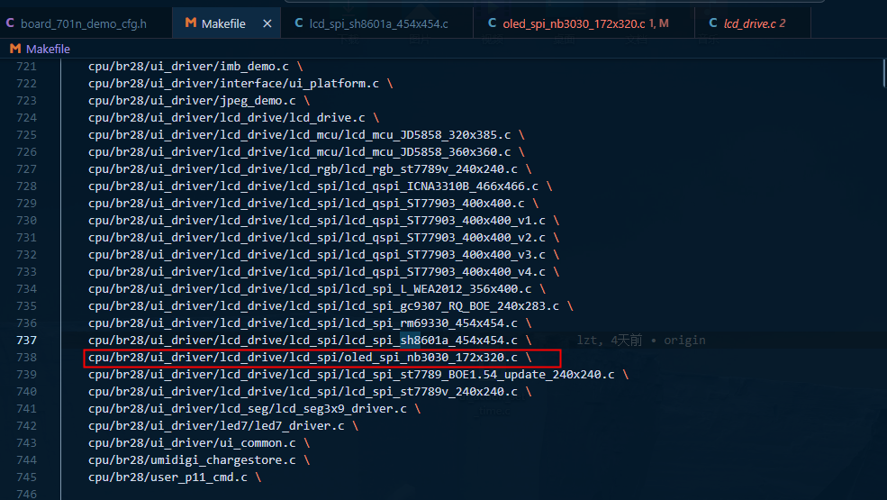The image size is (887, 500).
Task: Select the Makefile editor tab
Action: [x=223, y=23]
